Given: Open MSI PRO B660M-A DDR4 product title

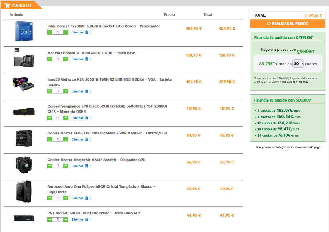Looking at the screenshot, I should 91,53.
